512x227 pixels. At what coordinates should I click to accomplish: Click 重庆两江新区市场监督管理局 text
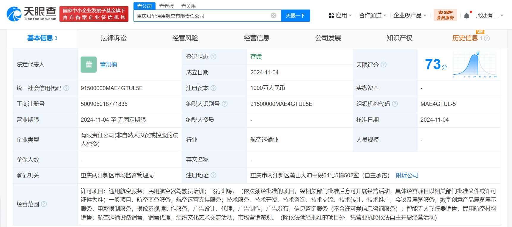(x=117, y=175)
